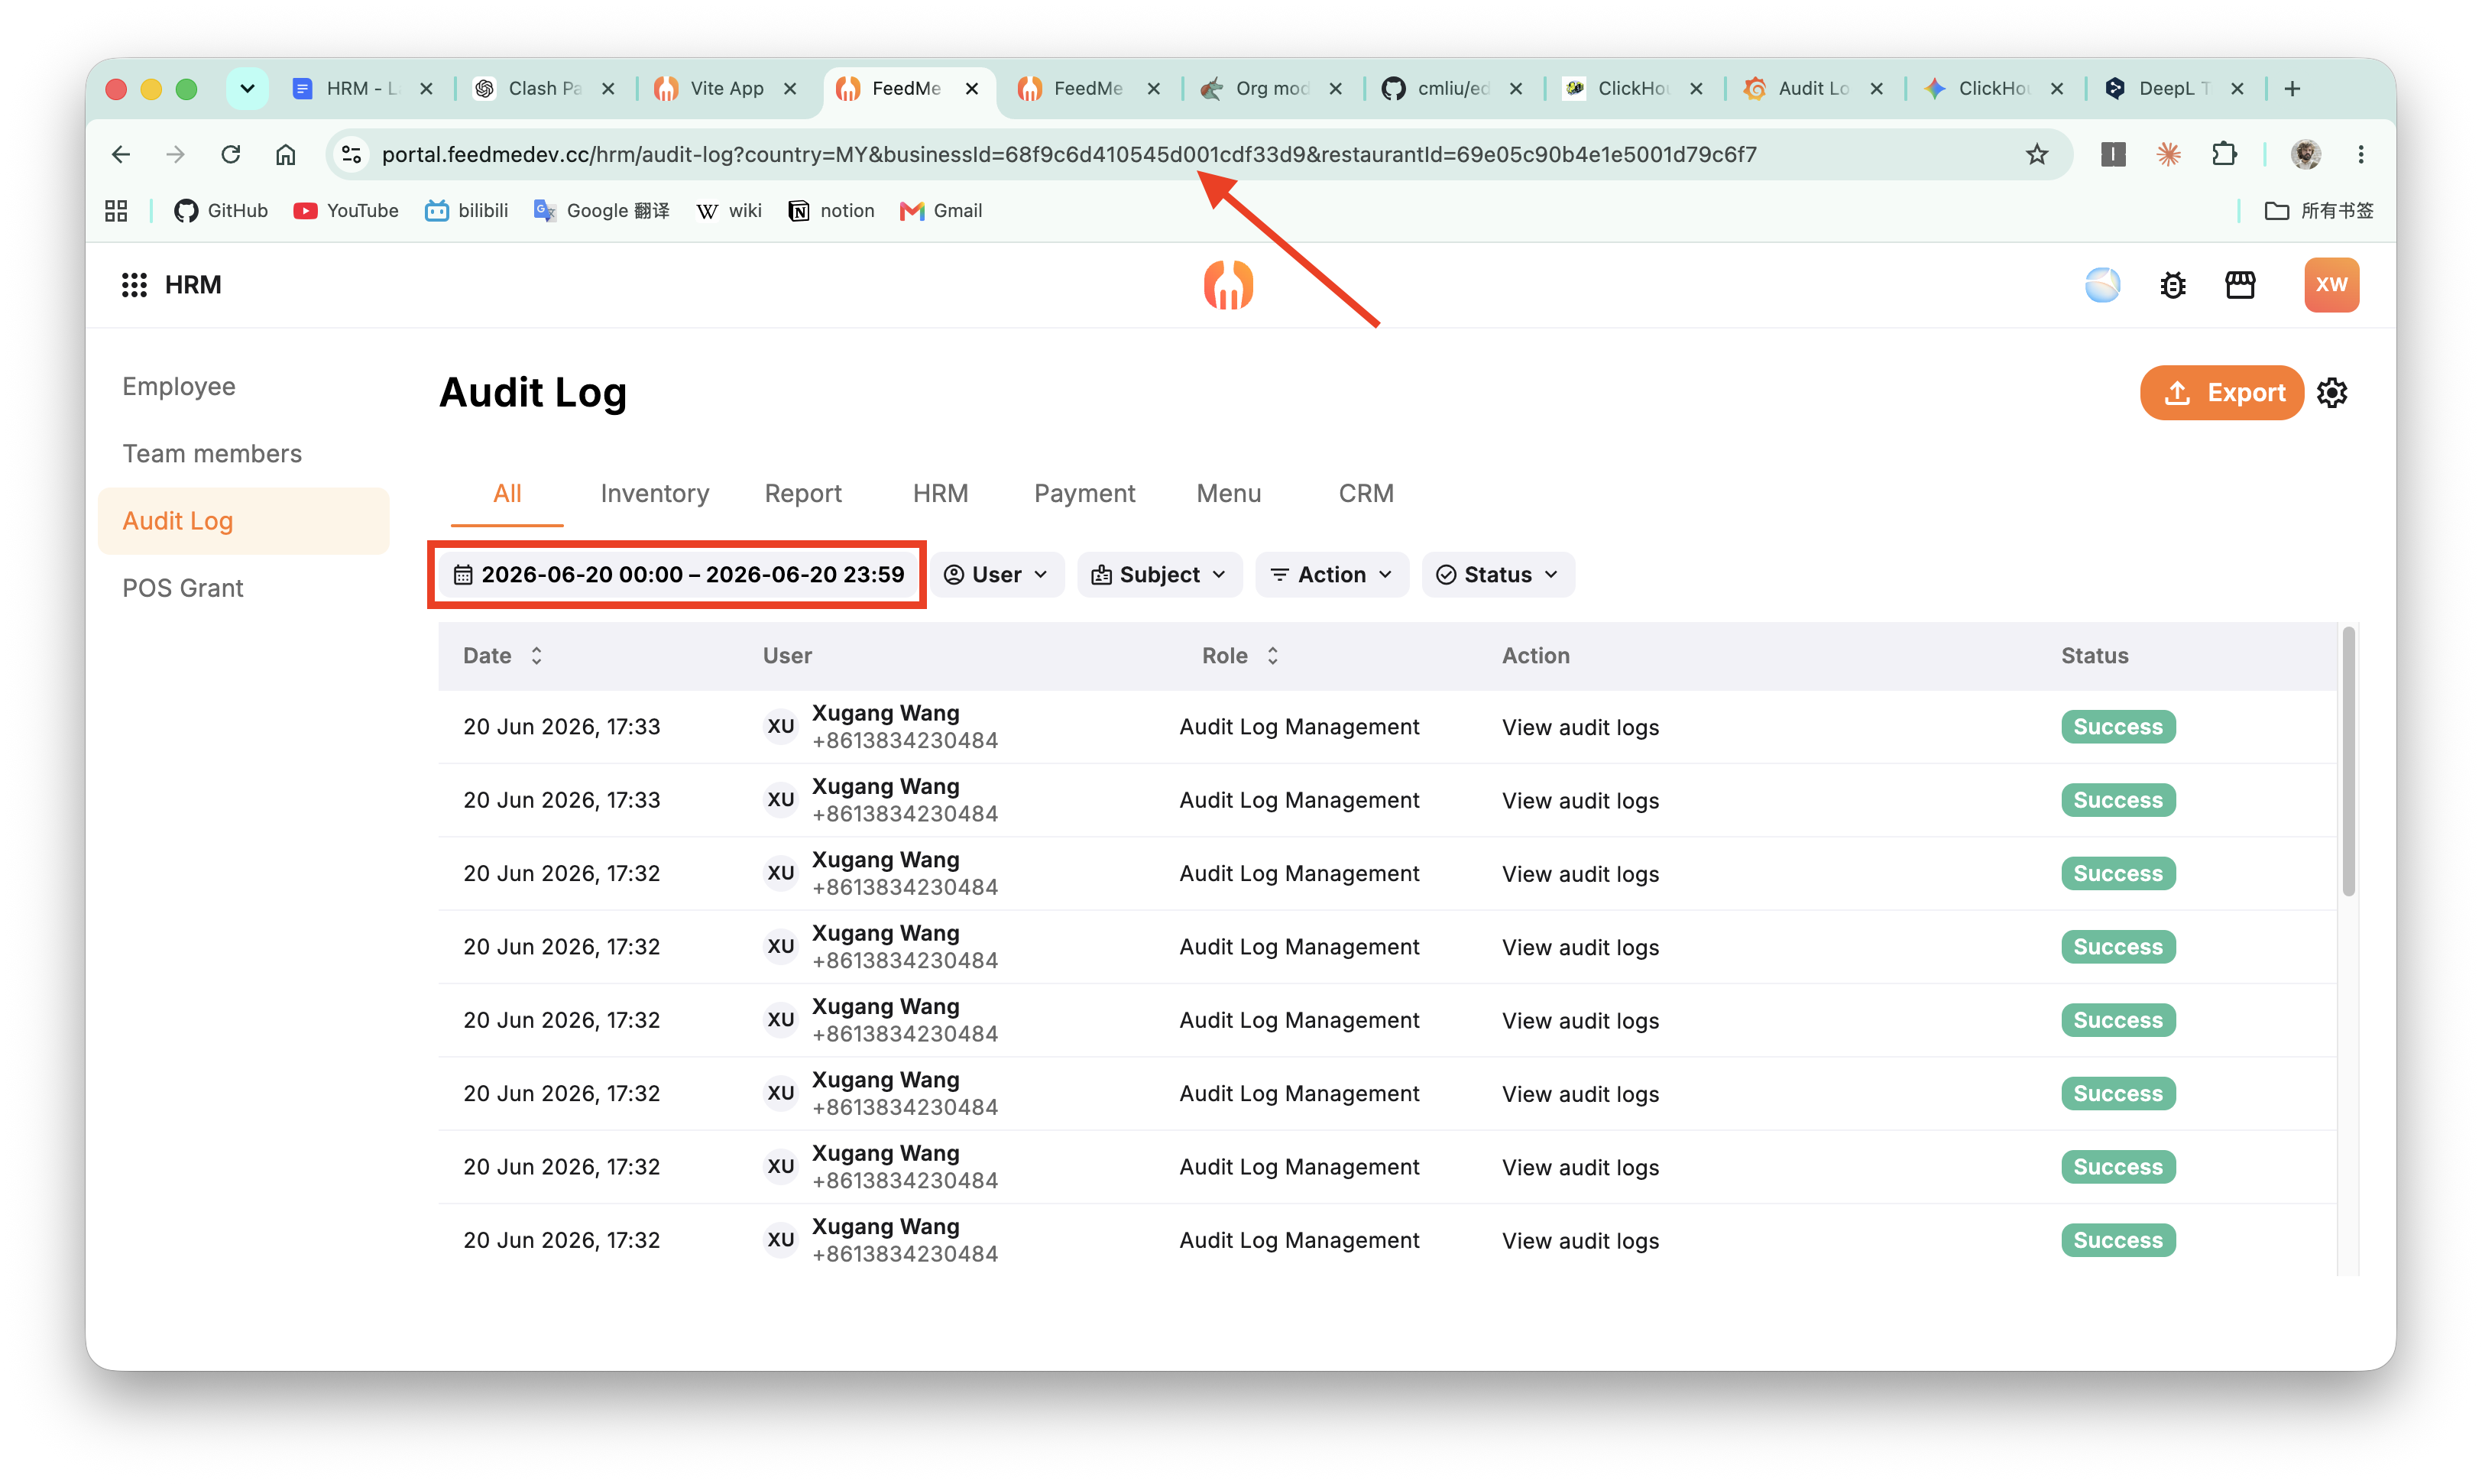This screenshot has width=2482, height=1484.
Task: Switch to the Payment tab
Action: (x=1084, y=493)
